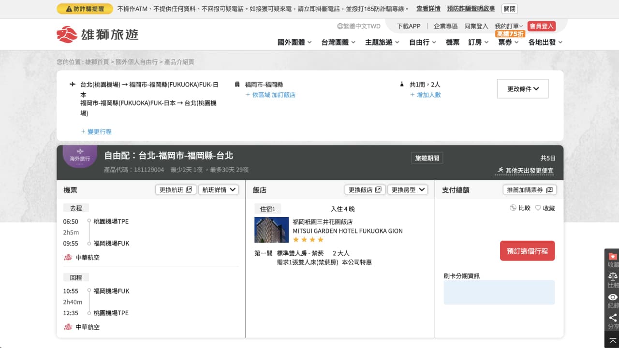Click the compare icon beside 比較 in payment panel
The height and width of the screenshot is (348, 619).
513,208
